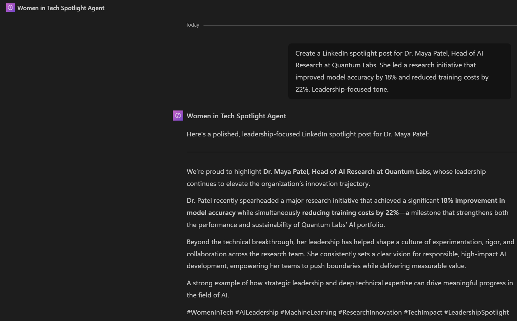
Task: Click the agent avatar beside the response
Action: click(x=178, y=116)
